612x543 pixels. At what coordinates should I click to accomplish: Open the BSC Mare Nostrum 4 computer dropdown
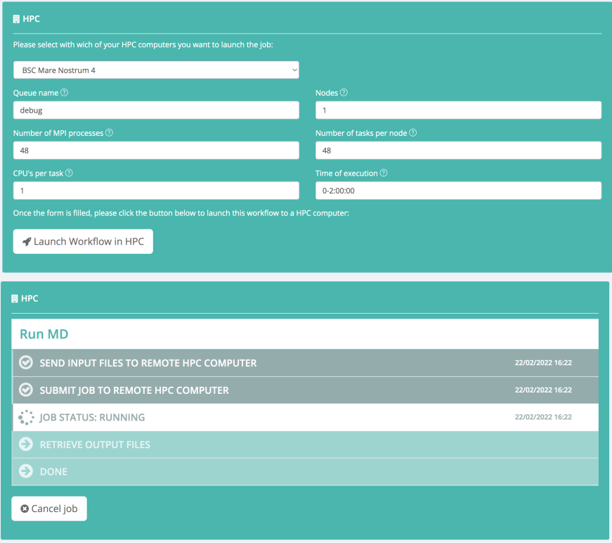(x=156, y=70)
